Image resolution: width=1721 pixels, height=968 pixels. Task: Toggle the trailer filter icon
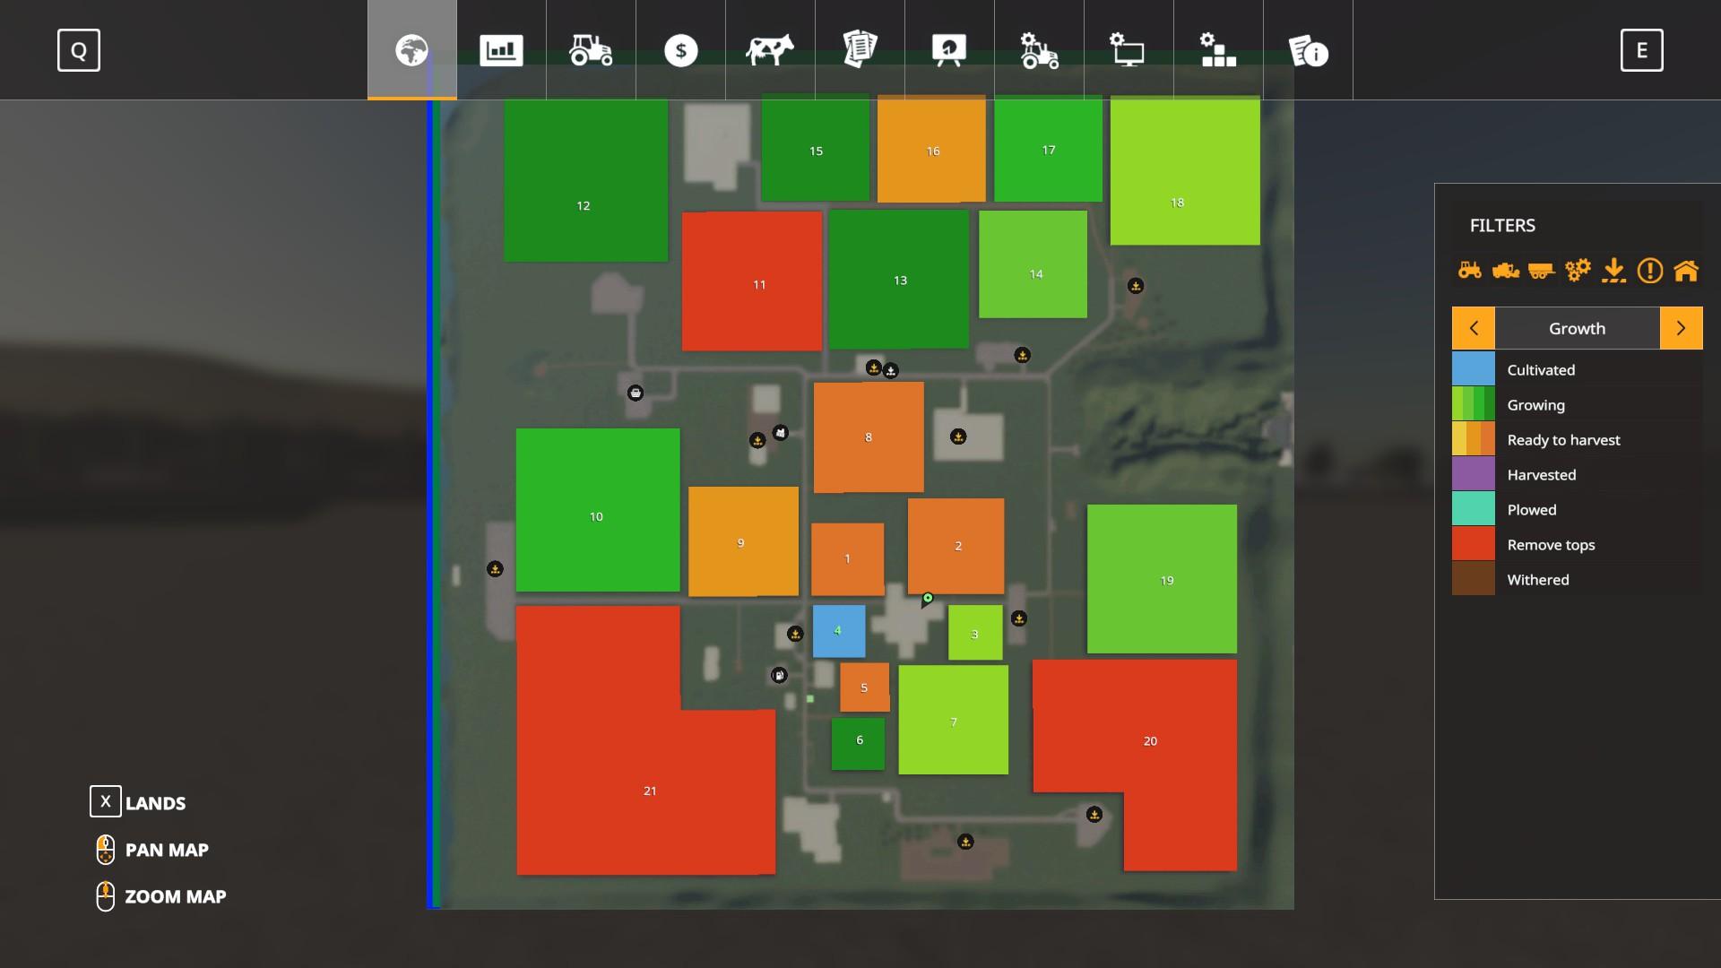pos(1542,270)
